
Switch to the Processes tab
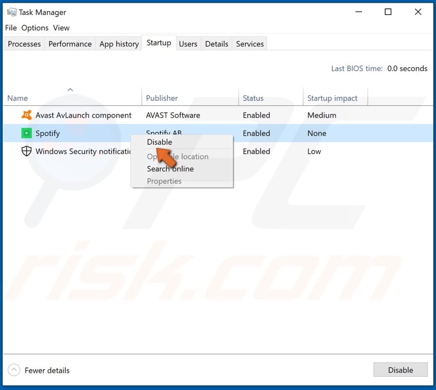(24, 44)
